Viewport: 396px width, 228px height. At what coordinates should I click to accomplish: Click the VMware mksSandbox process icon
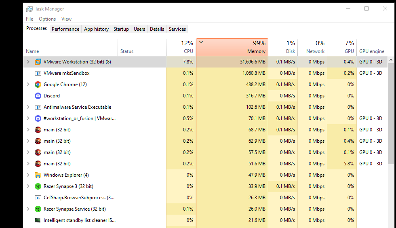[x=38, y=73]
